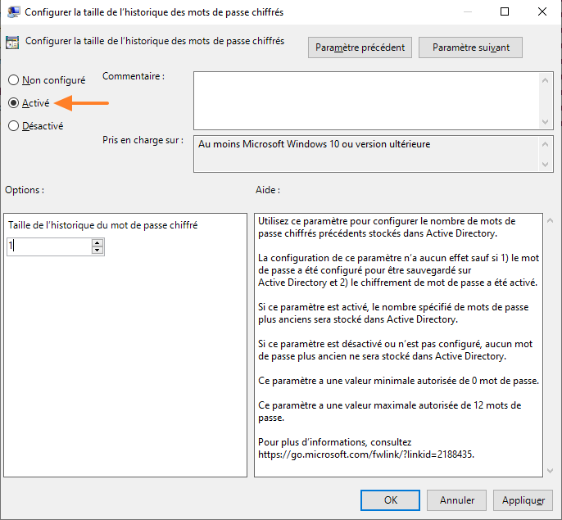Image resolution: width=562 pixels, height=520 pixels.
Task: Click 'Taille de l'historique du mot de passe chiffré' label
Action: click(103, 225)
